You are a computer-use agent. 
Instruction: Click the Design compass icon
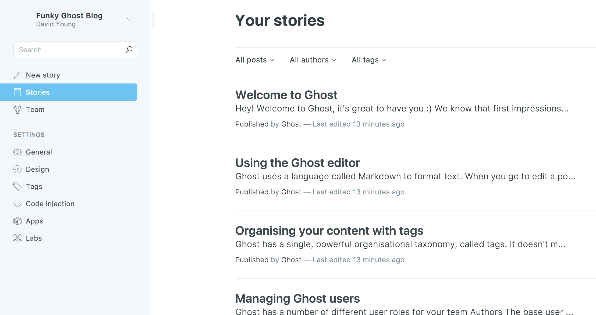tap(17, 169)
